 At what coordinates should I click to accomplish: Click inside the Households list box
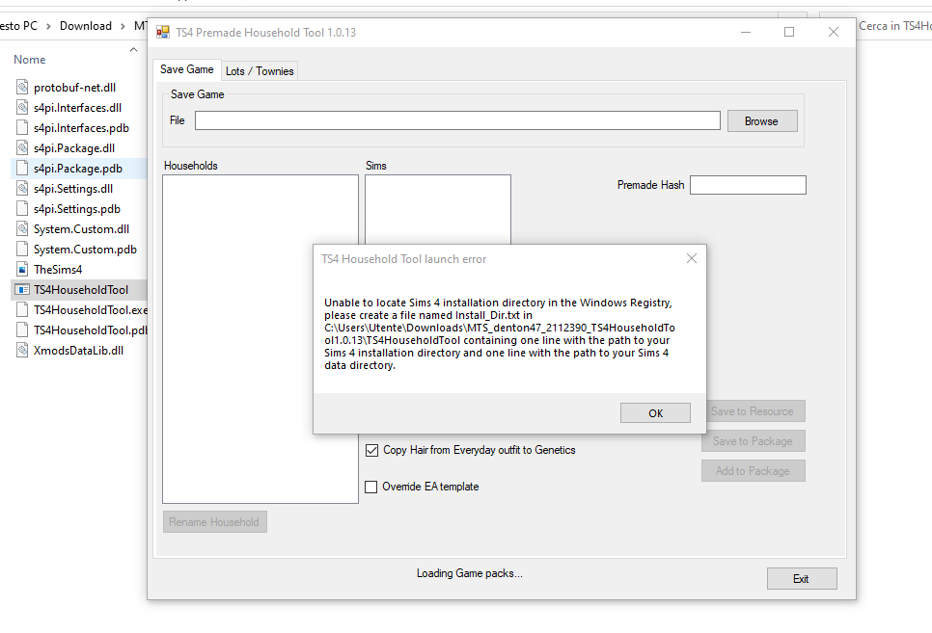pyautogui.click(x=260, y=339)
